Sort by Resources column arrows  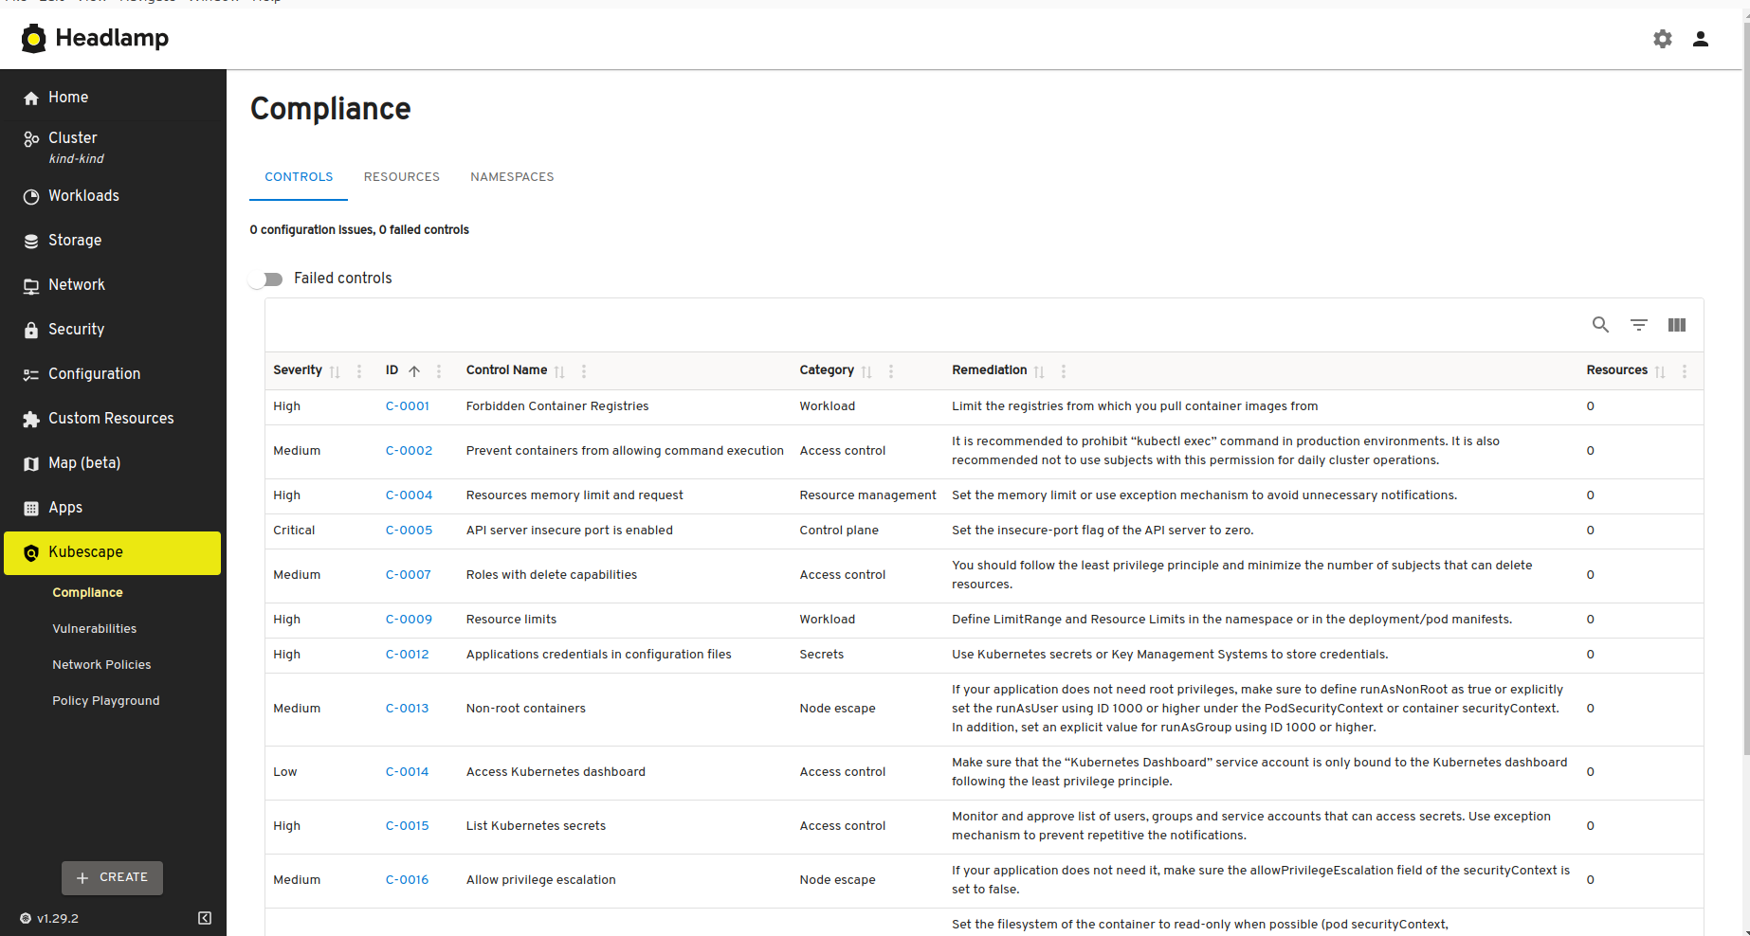click(x=1660, y=371)
